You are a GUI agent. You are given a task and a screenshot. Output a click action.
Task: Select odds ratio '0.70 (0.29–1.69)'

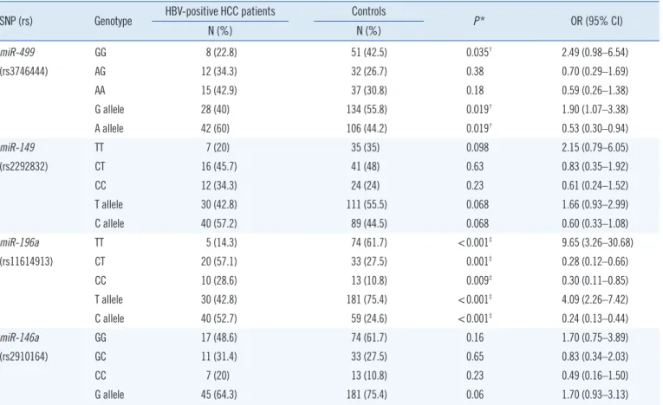(595, 71)
